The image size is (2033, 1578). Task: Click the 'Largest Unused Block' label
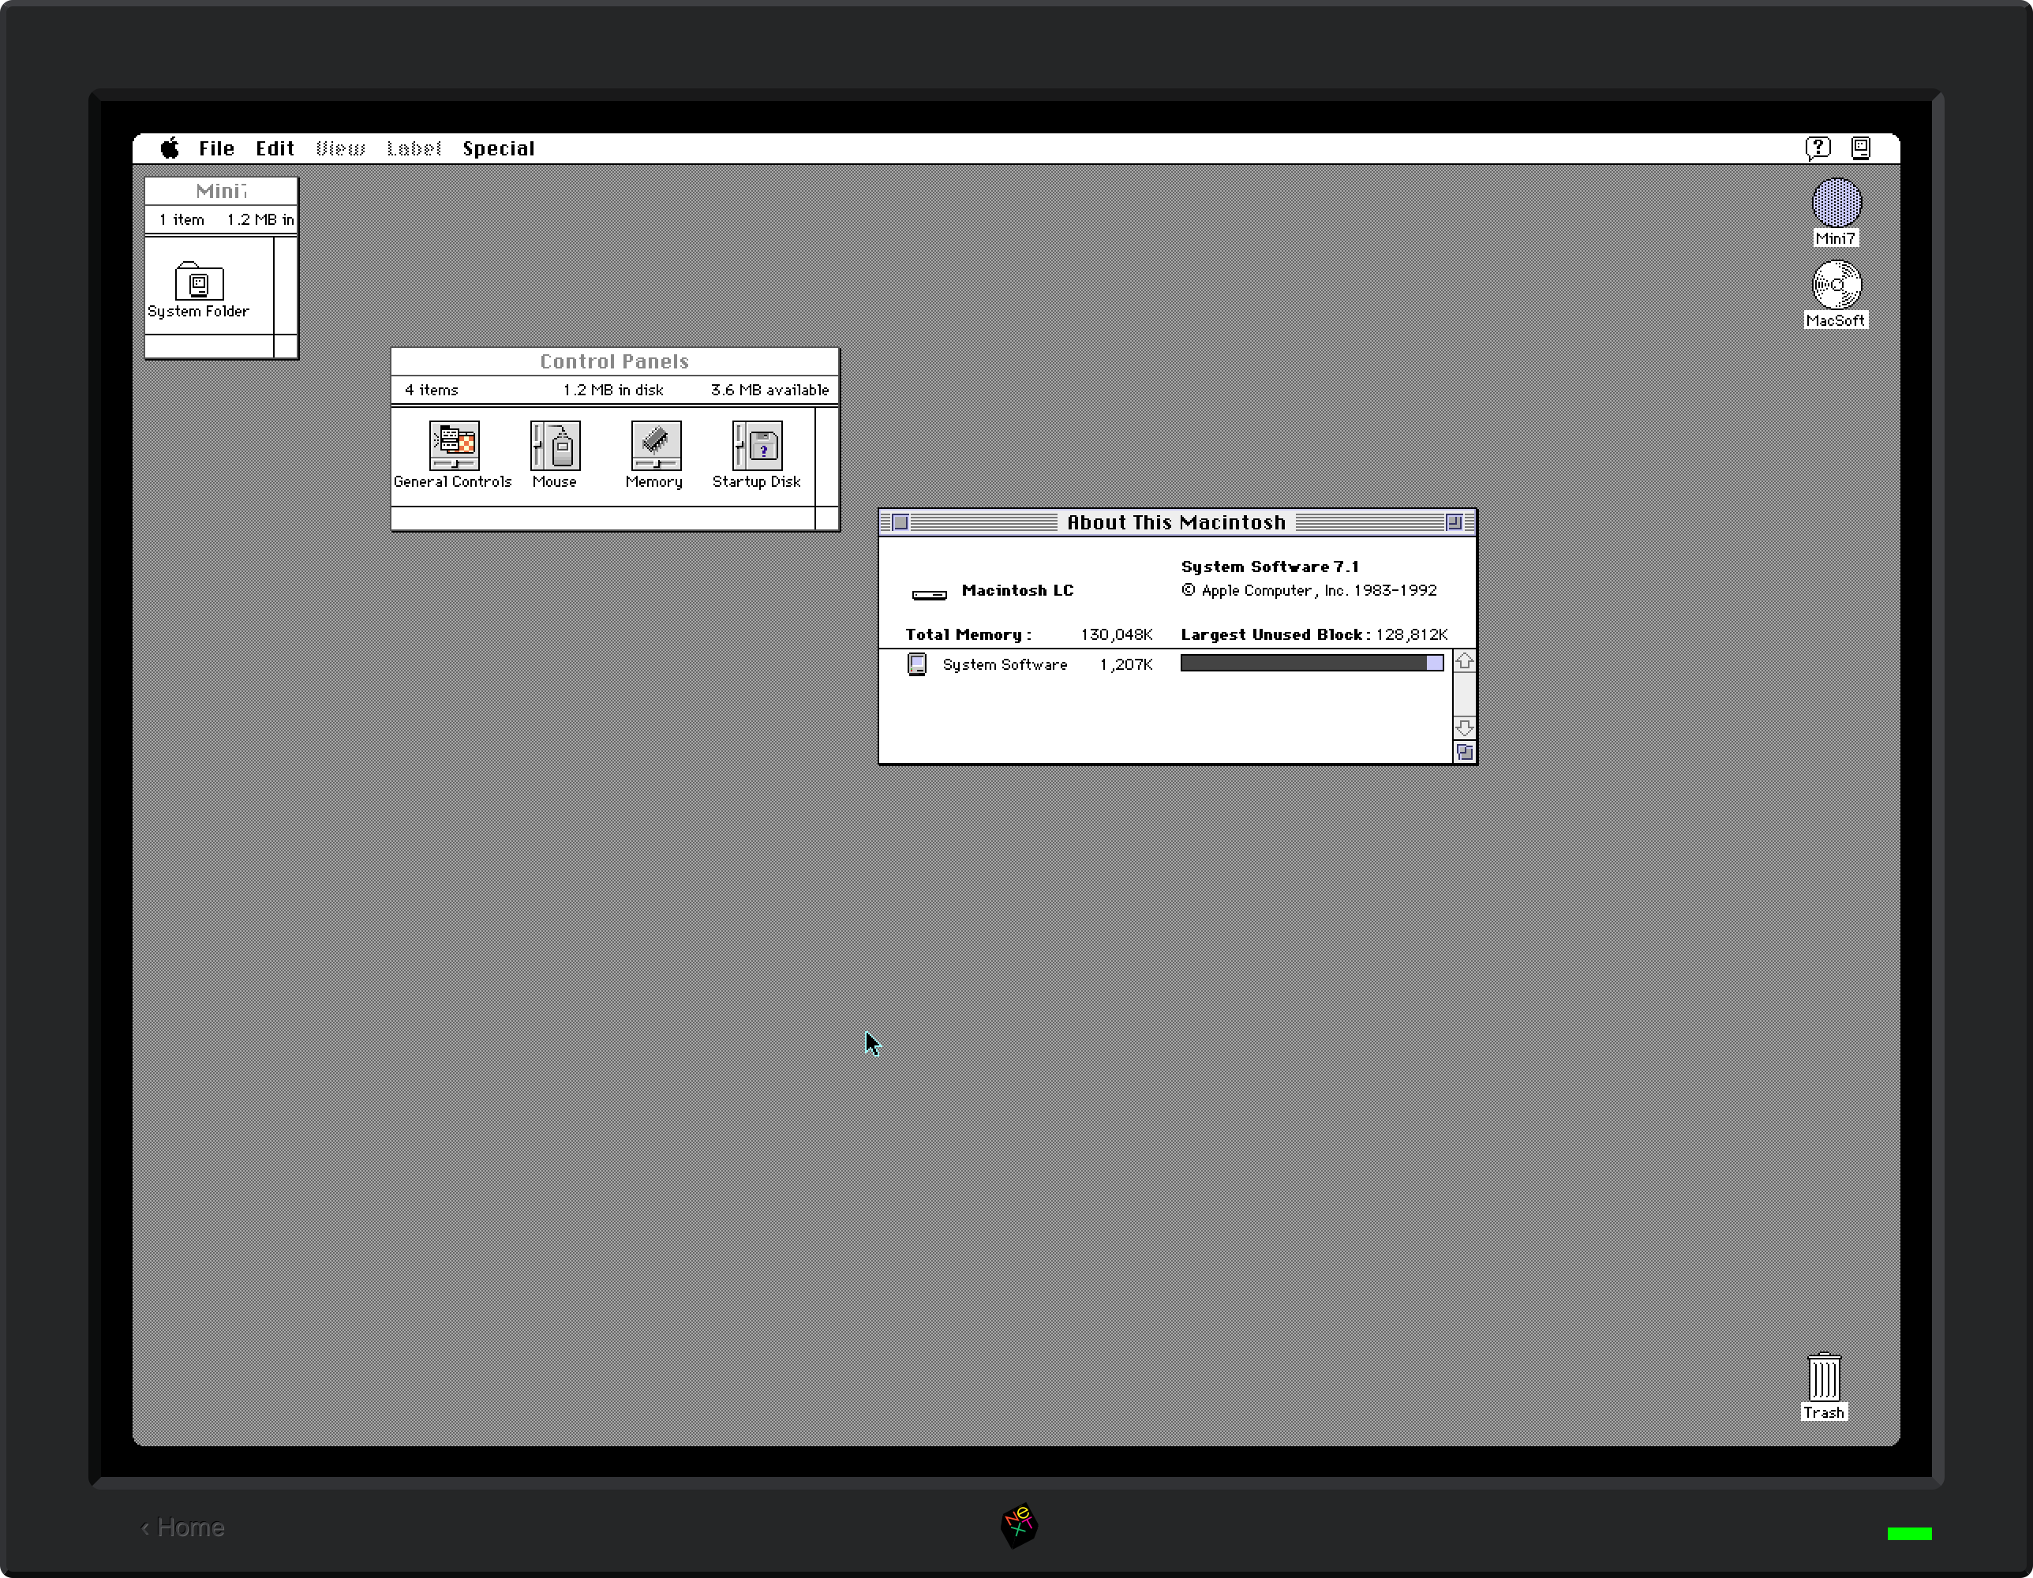point(1275,634)
